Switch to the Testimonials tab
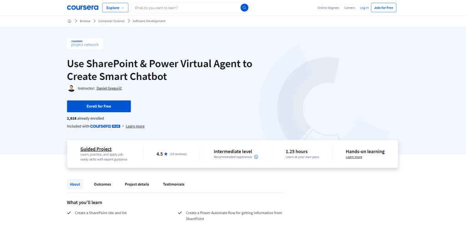 (x=173, y=185)
